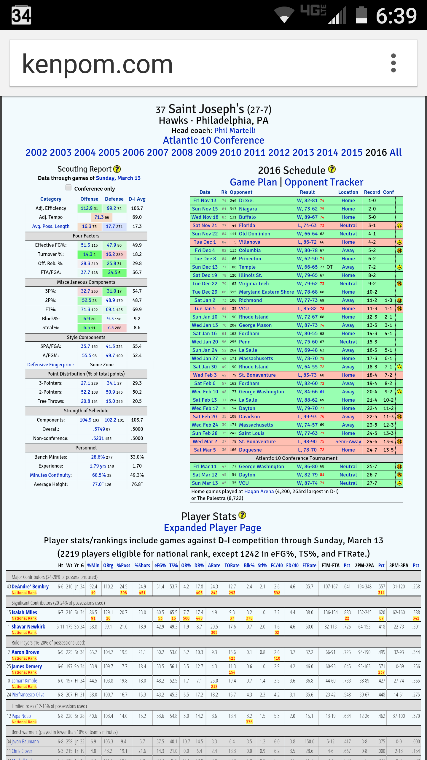Tap the kenpom.com address bar

(213, 63)
